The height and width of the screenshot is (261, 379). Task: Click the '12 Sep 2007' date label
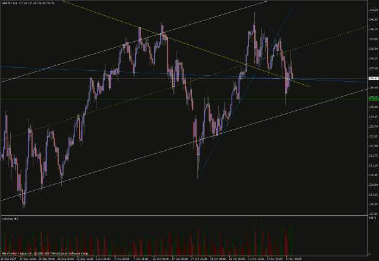(8, 259)
